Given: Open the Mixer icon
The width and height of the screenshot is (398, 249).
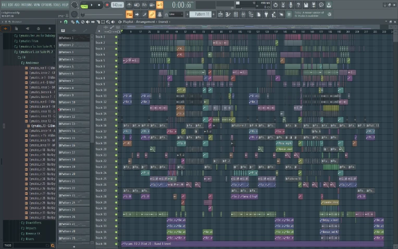Looking at the screenshot, I should pos(243,15).
